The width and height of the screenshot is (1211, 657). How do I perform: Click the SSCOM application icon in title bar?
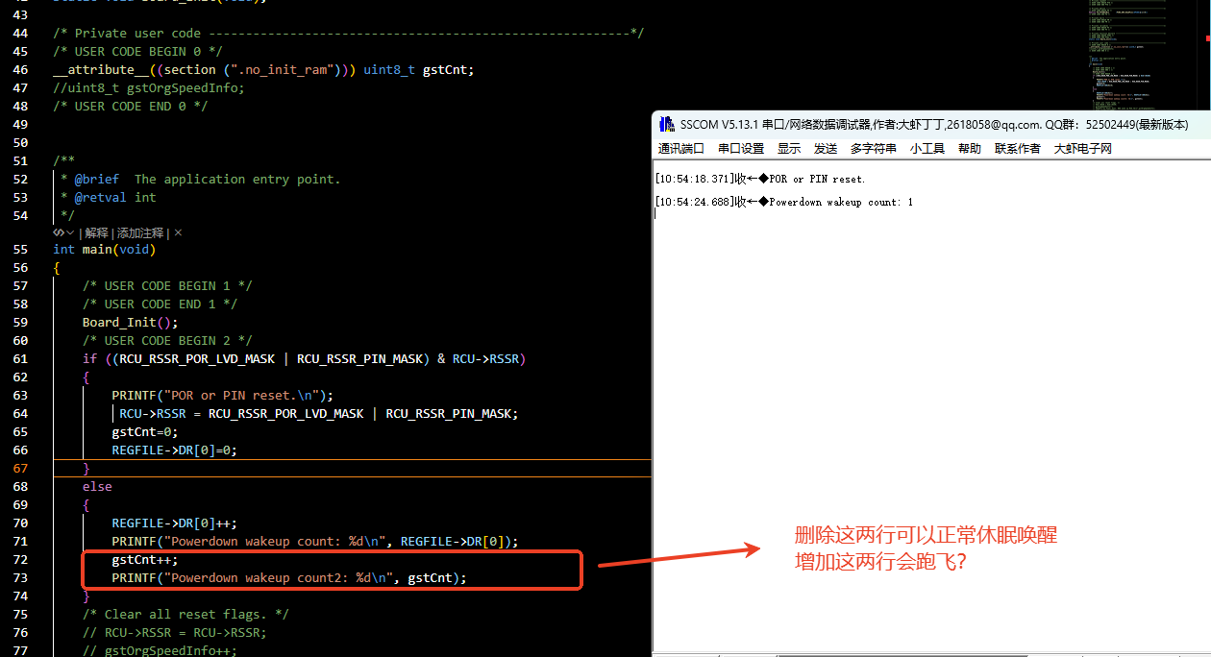coord(668,123)
